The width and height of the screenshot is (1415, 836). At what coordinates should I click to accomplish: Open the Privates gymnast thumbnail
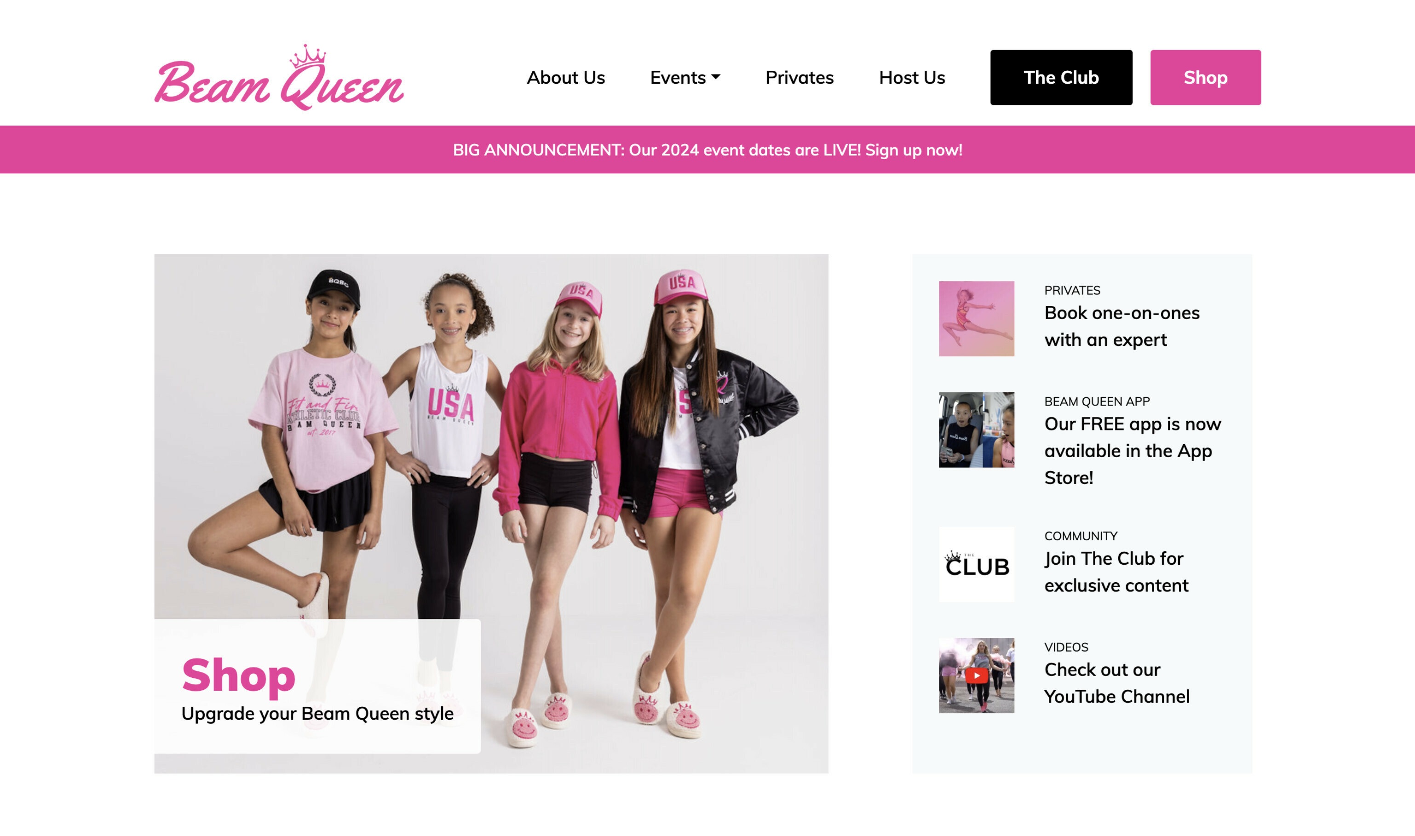(x=976, y=318)
